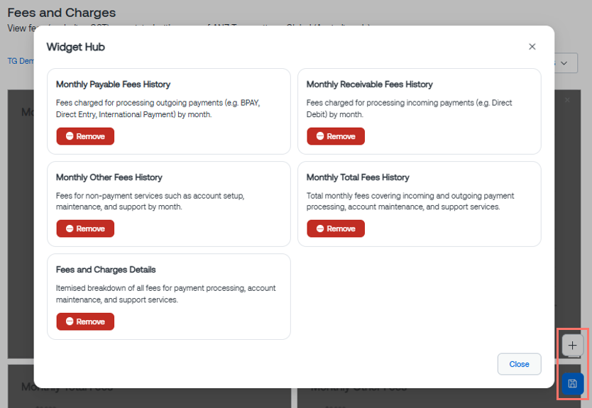This screenshot has height=408, width=592.
Task: Click the 'Fees charged for processing incoming payments' description
Action: tap(410, 109)
